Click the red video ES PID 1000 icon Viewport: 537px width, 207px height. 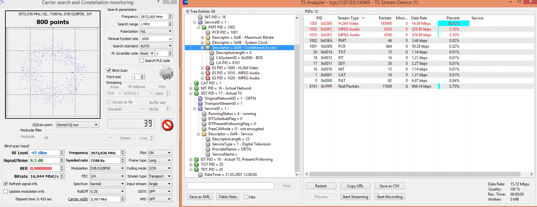[x=208, y=68]
